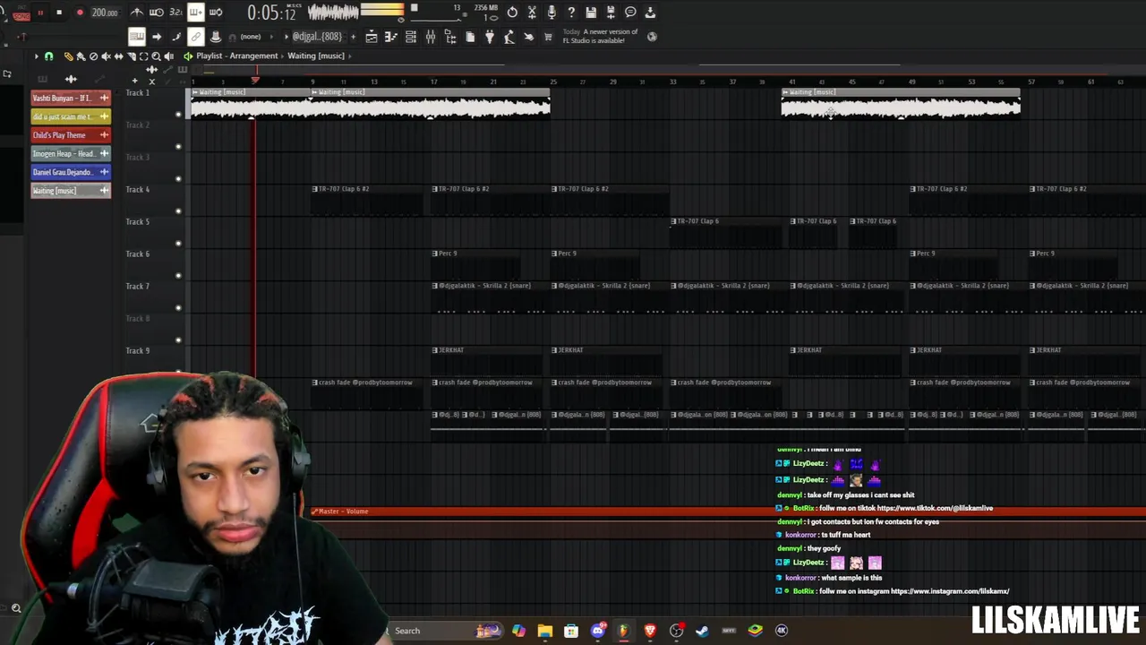Open the shop cart icon
This screenshot has height=645, width=1146.
pyautogui.click(x=548, y=37)
